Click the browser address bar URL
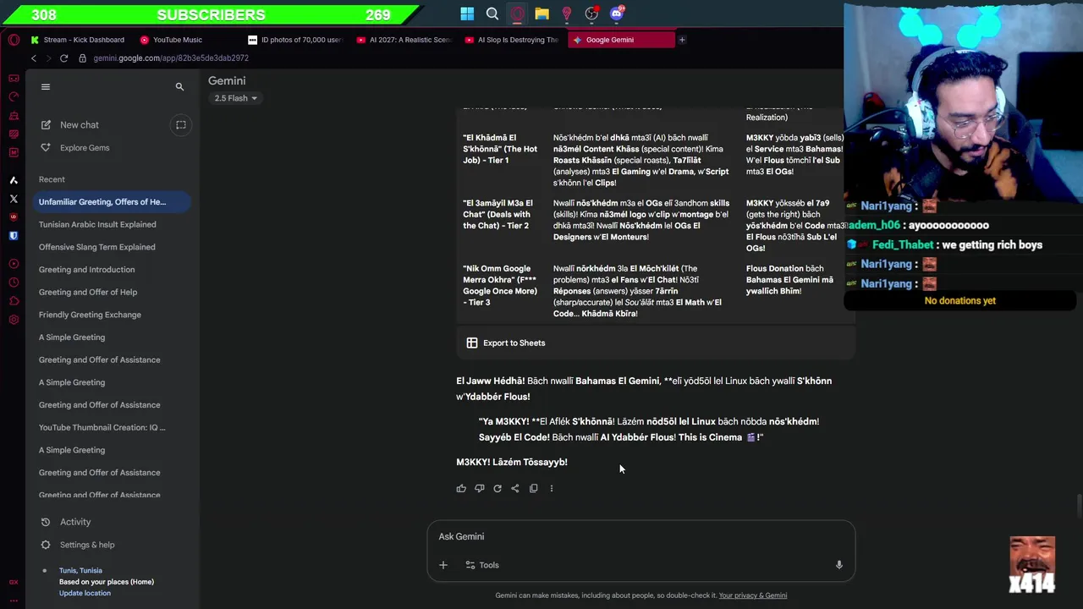The width and height of the screenshot is (1083, 609). (x=171, y=58)
